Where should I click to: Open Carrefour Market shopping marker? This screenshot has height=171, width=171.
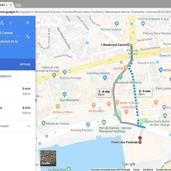click(x=105, y=78)
